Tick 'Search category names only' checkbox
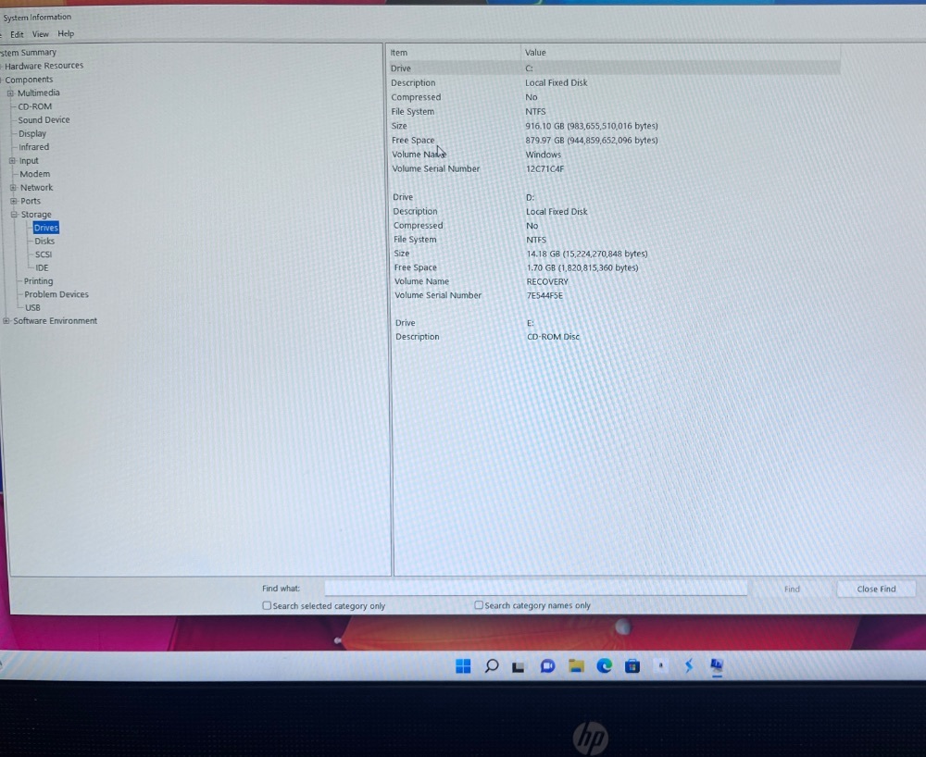This screenshot has width=926, height=757. tap(479, 605)
